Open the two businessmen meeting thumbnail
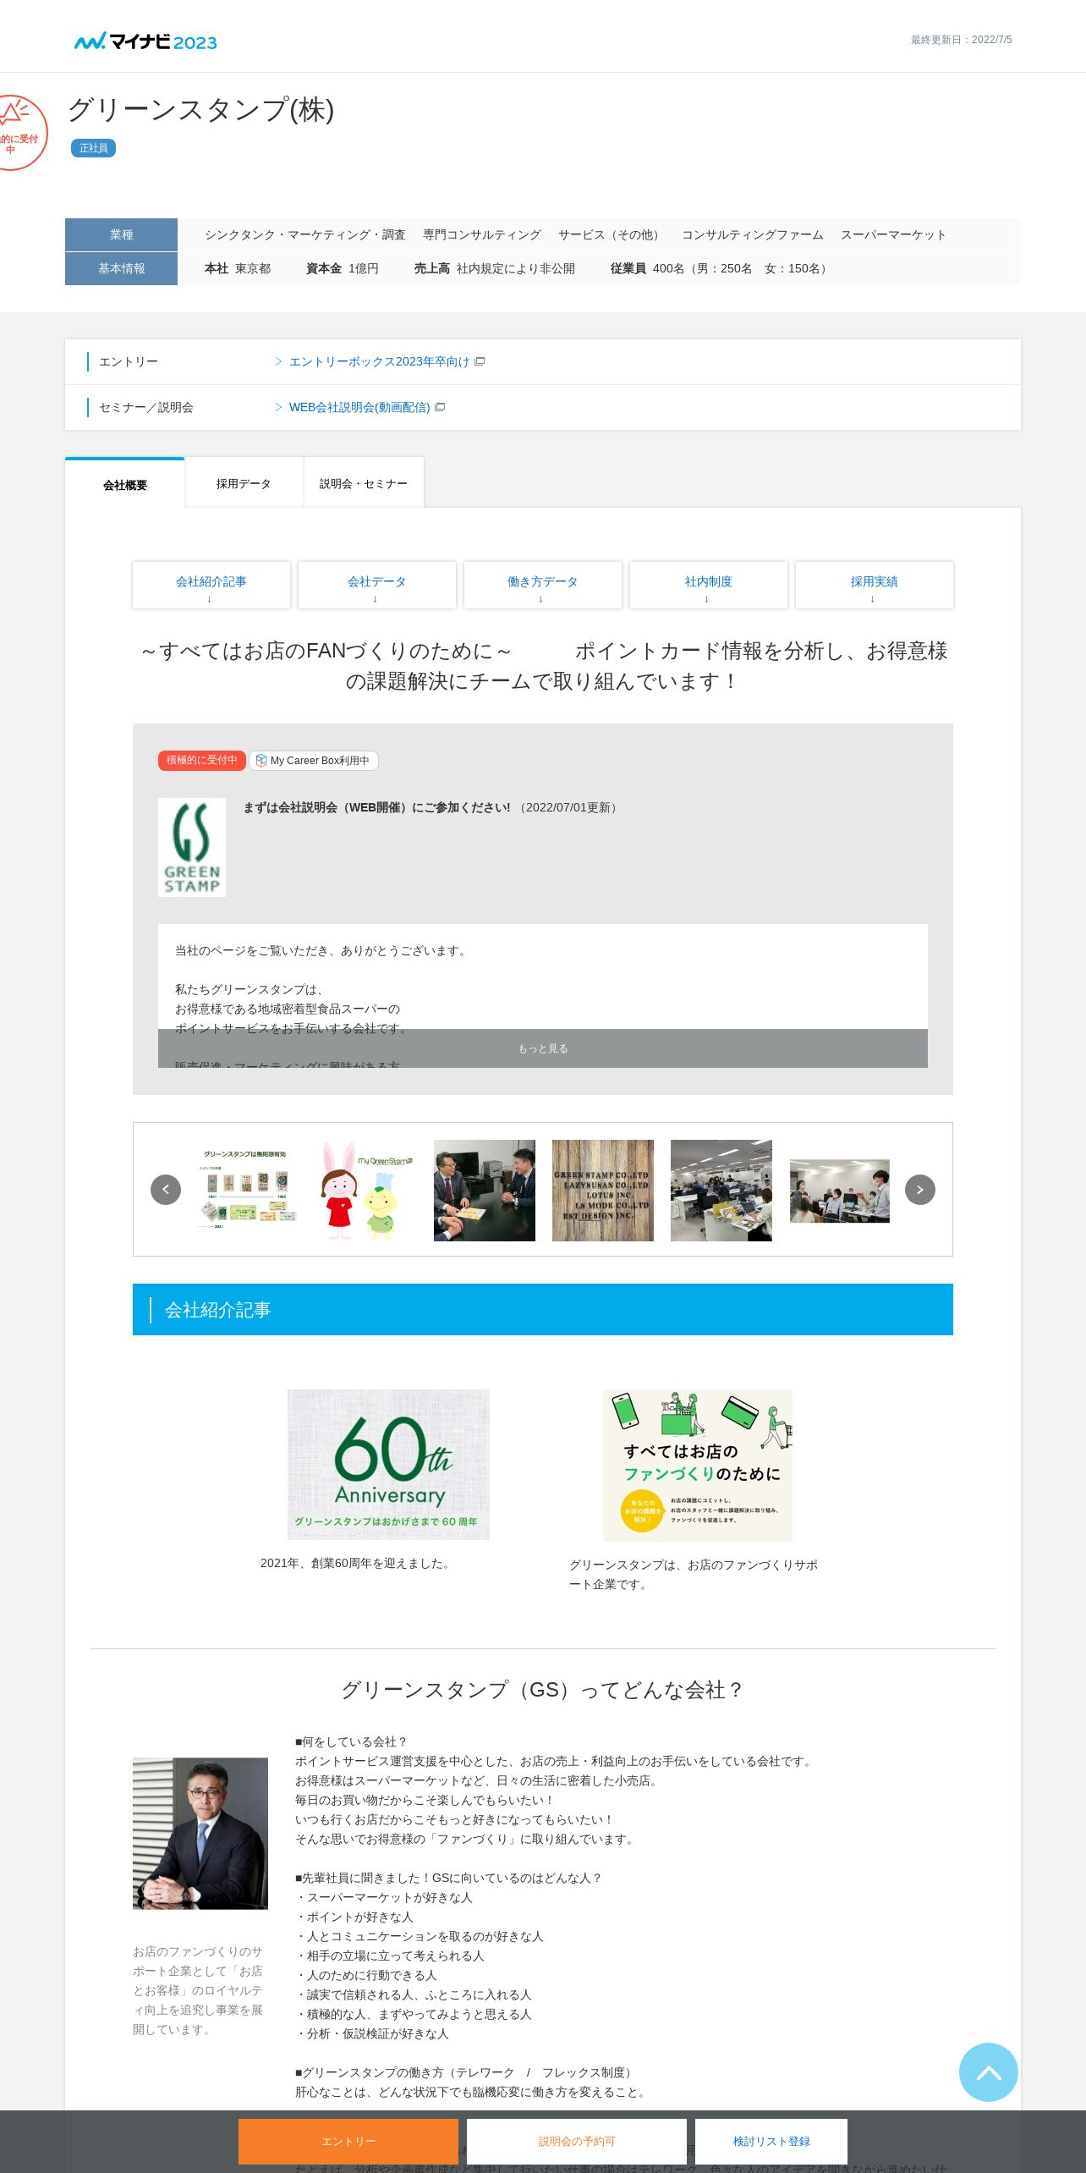This screenshot has height=2173, width=1086. 485,1191
